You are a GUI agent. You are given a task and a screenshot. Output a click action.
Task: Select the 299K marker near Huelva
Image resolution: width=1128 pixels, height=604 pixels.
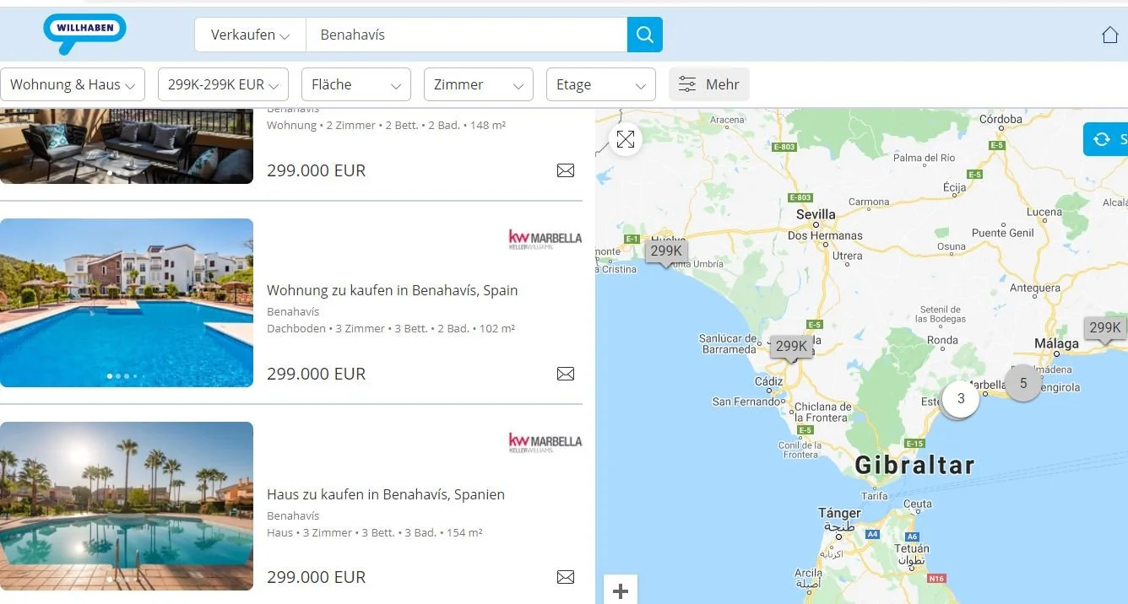pos(666,251)
